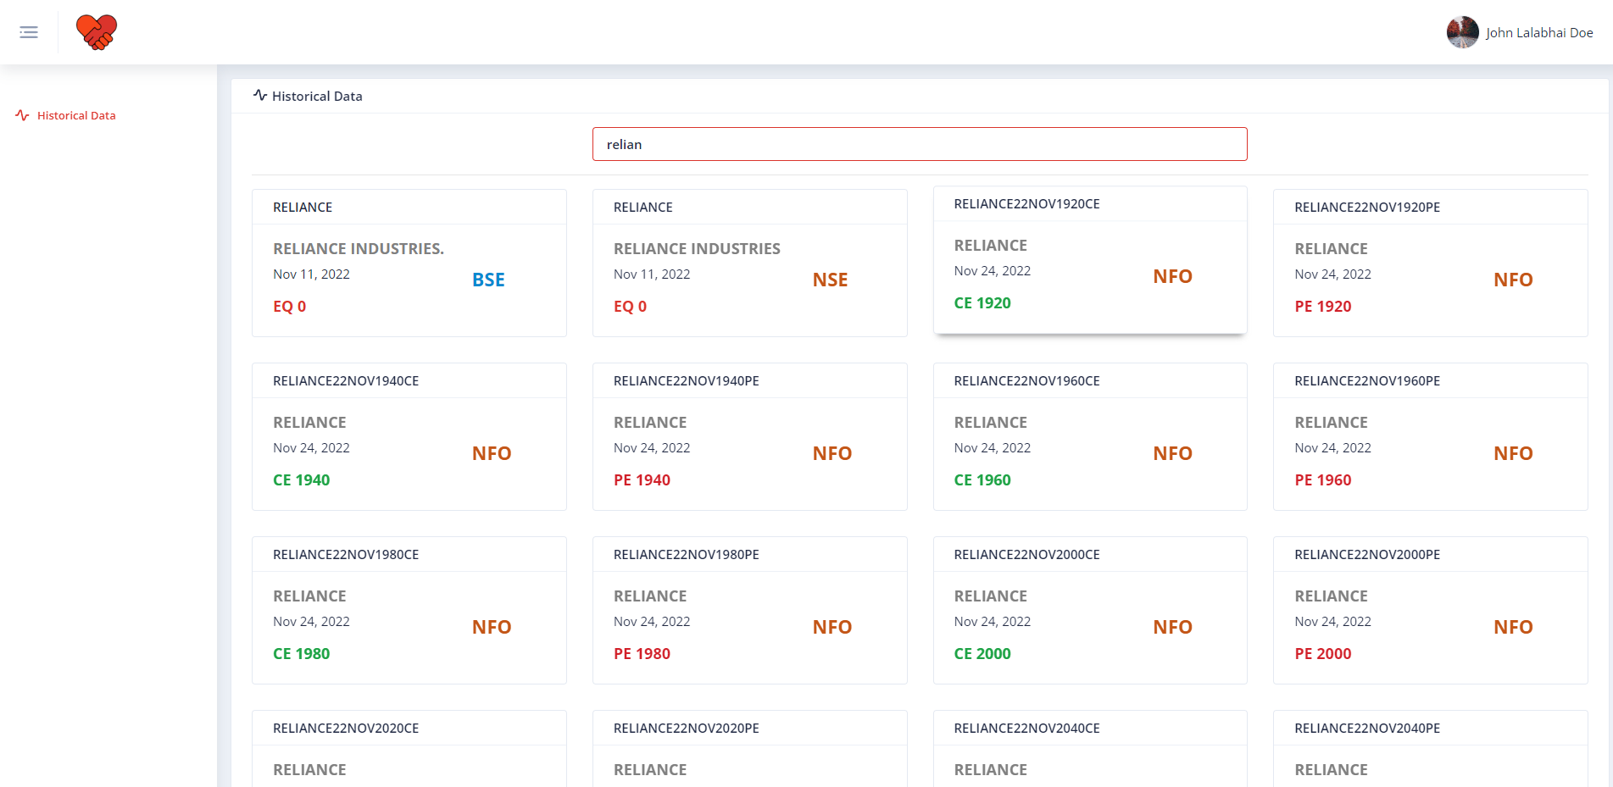Viewport: 1613px width, 787px height.
Task: Click the sidebar Historical Data pulse icon
Action: pyautogui.click(x=22, y=115)
